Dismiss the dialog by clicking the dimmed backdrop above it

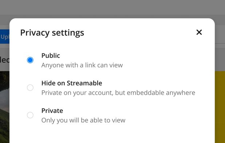point(112,9)
